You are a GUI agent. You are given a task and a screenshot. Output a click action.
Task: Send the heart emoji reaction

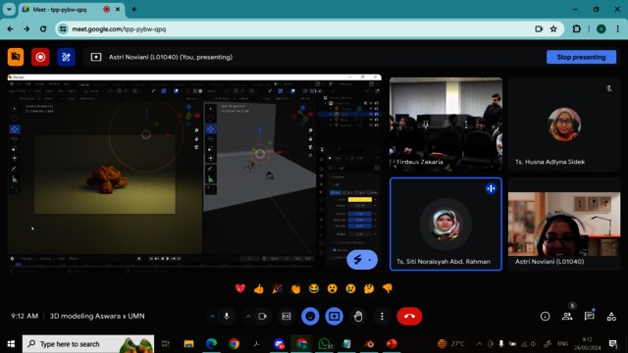(x=240, y=288)
